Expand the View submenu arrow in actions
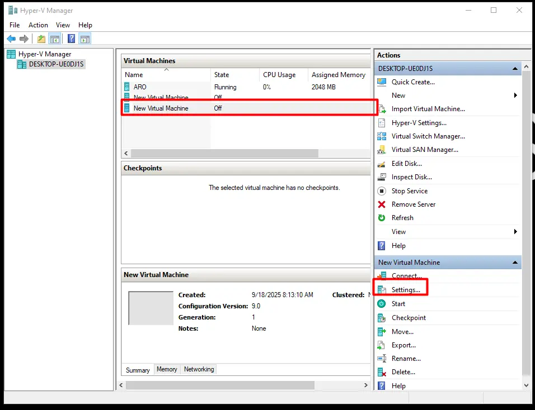Image resolution: width=535 pixels, height=410 pixels. click(515, 232)
